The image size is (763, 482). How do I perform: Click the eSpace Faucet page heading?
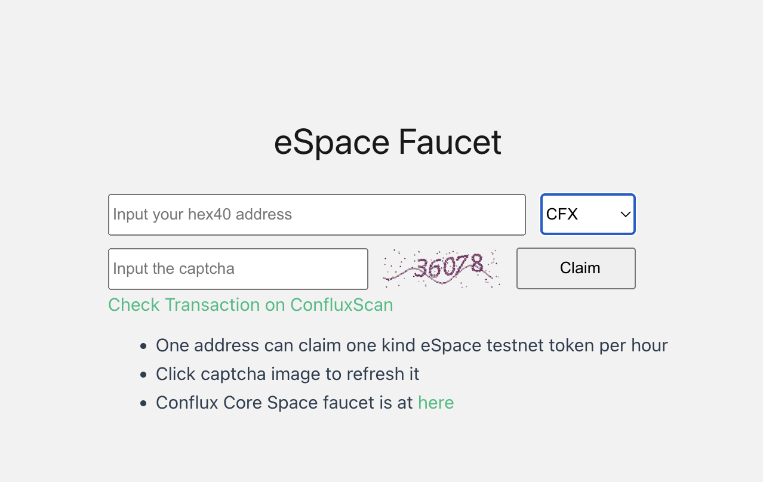click(387, 143)
